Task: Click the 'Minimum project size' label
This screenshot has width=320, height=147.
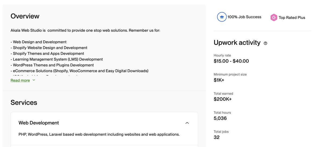Action: click(230, 74)
